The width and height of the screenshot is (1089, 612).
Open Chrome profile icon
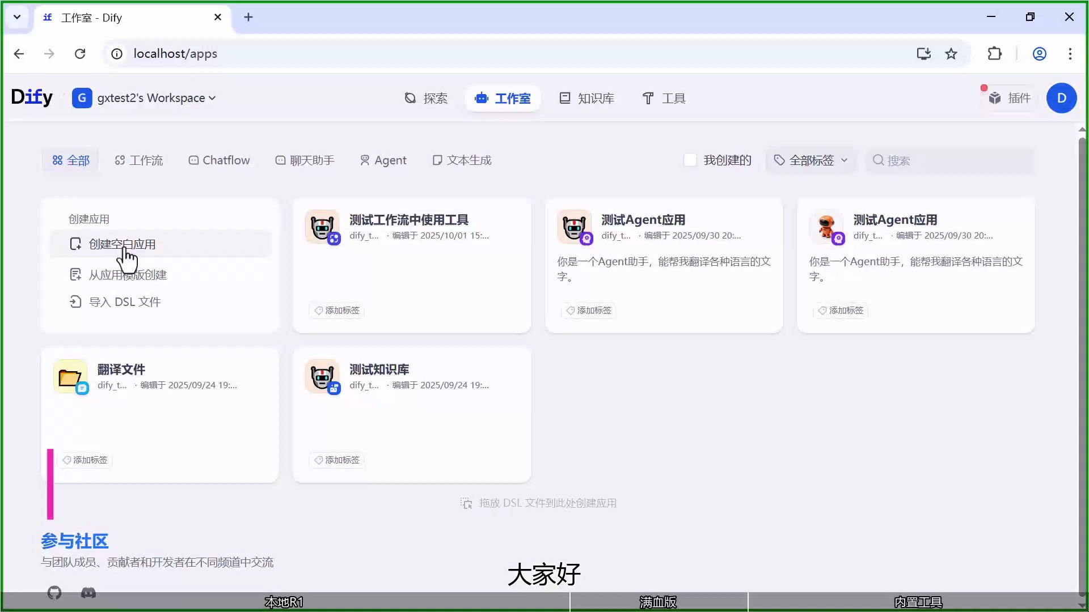pyautogui.click(x=1040, y=54)
